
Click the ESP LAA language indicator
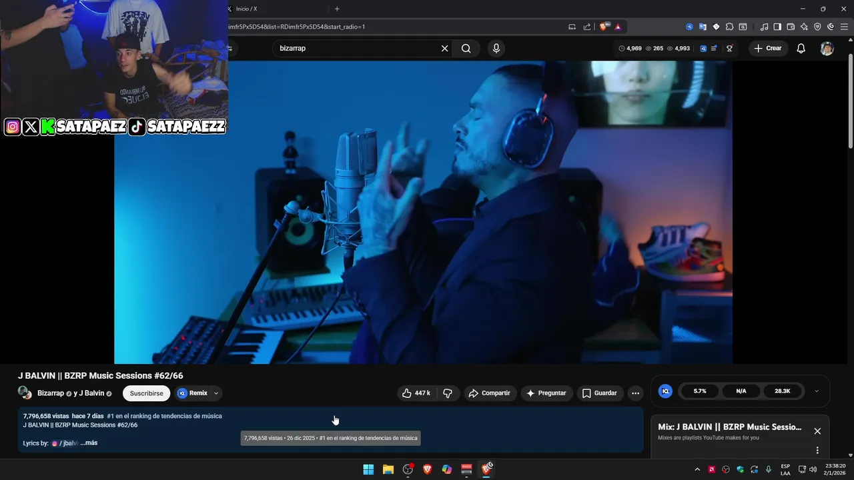coord(785,469)
